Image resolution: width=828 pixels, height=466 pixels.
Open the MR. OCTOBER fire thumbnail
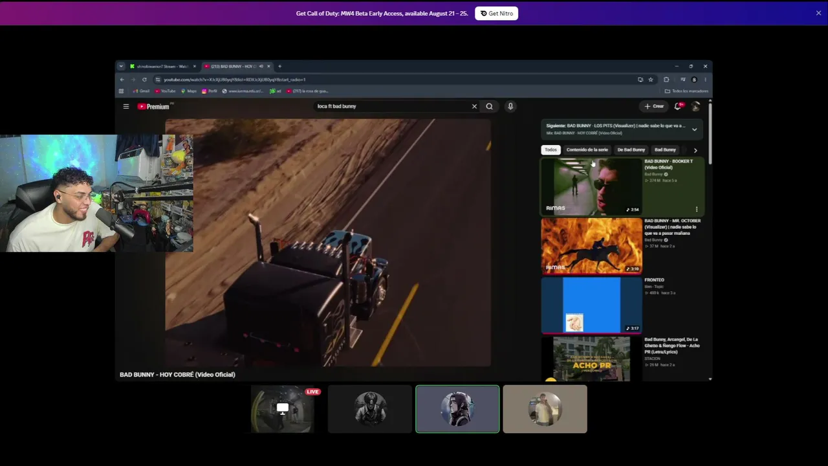click(x=591, y=246)
